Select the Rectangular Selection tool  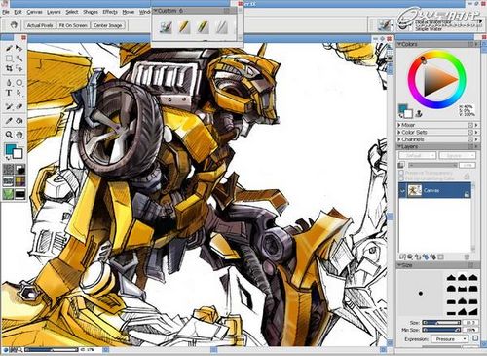(9, 59)
